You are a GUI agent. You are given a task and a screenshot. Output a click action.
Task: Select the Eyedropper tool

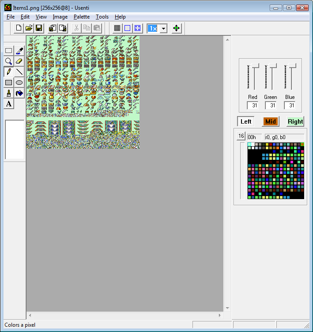(x=19, y=51)
